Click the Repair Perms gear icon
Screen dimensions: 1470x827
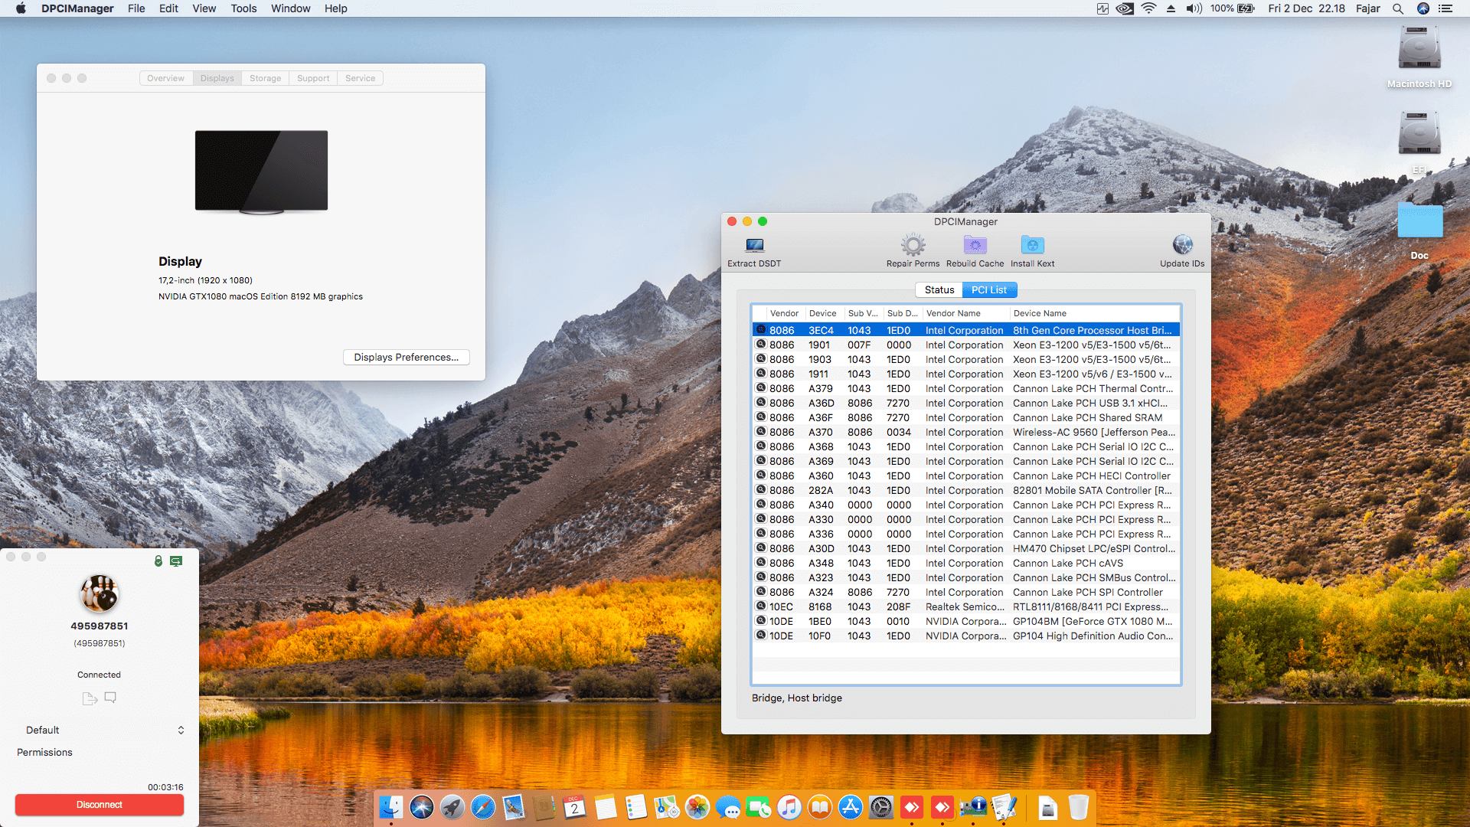coord(913,246)
